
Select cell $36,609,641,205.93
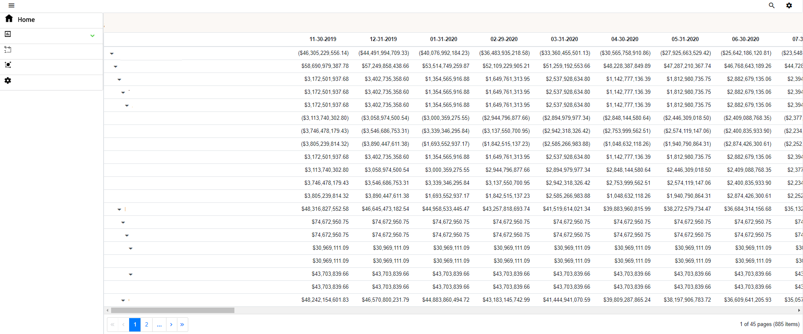[x=748, y=300]
